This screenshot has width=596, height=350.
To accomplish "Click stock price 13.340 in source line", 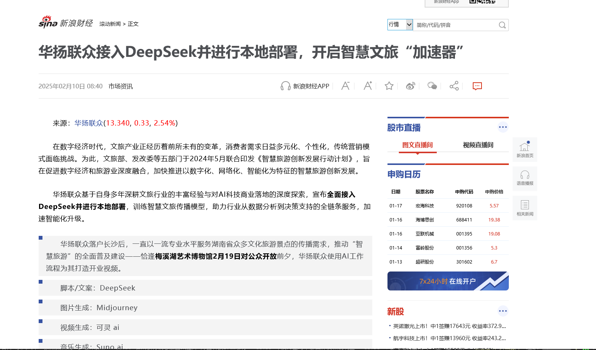I will pyautogui.click(x=118, y=123).
